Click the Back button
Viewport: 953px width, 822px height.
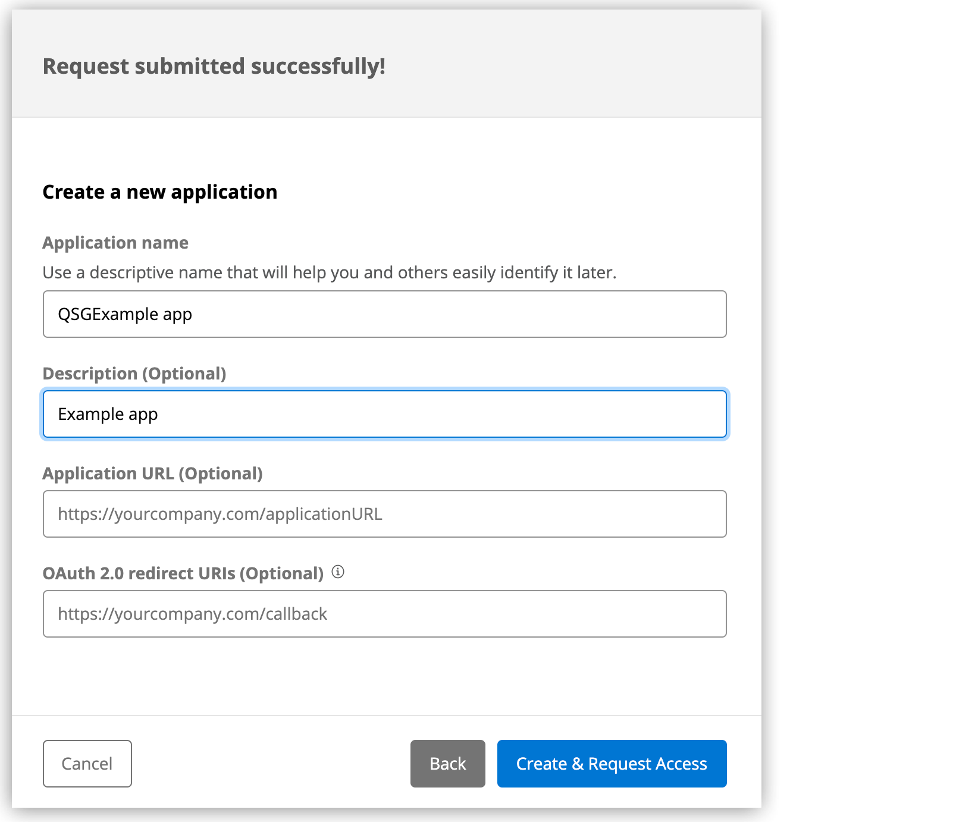pos(447,764)
